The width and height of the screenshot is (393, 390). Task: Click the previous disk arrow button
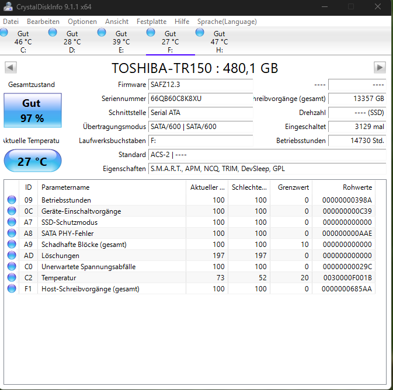coord(11,67)
